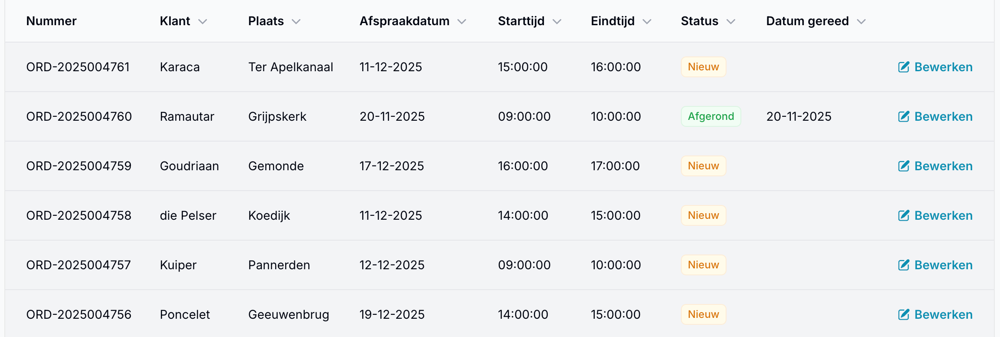Open Bewerken for order ORD-2025004760

[943, 116]
